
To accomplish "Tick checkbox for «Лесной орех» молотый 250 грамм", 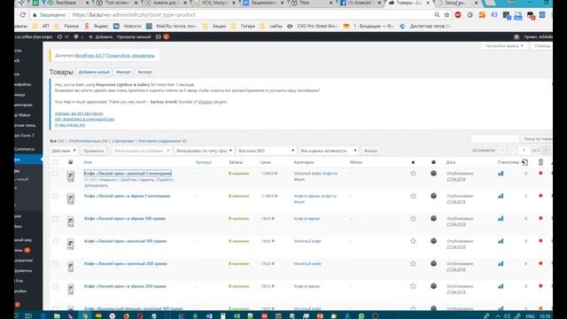I will [x=55, y=264].
